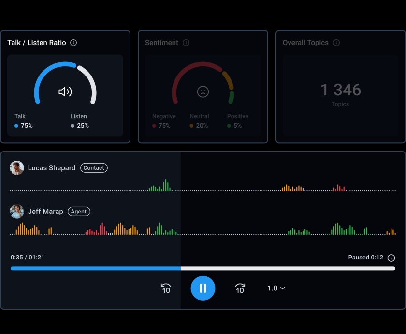Open the Overall Topics info tooltip
The height and width of the screenshot is (334, 406).
coord(336,43)
